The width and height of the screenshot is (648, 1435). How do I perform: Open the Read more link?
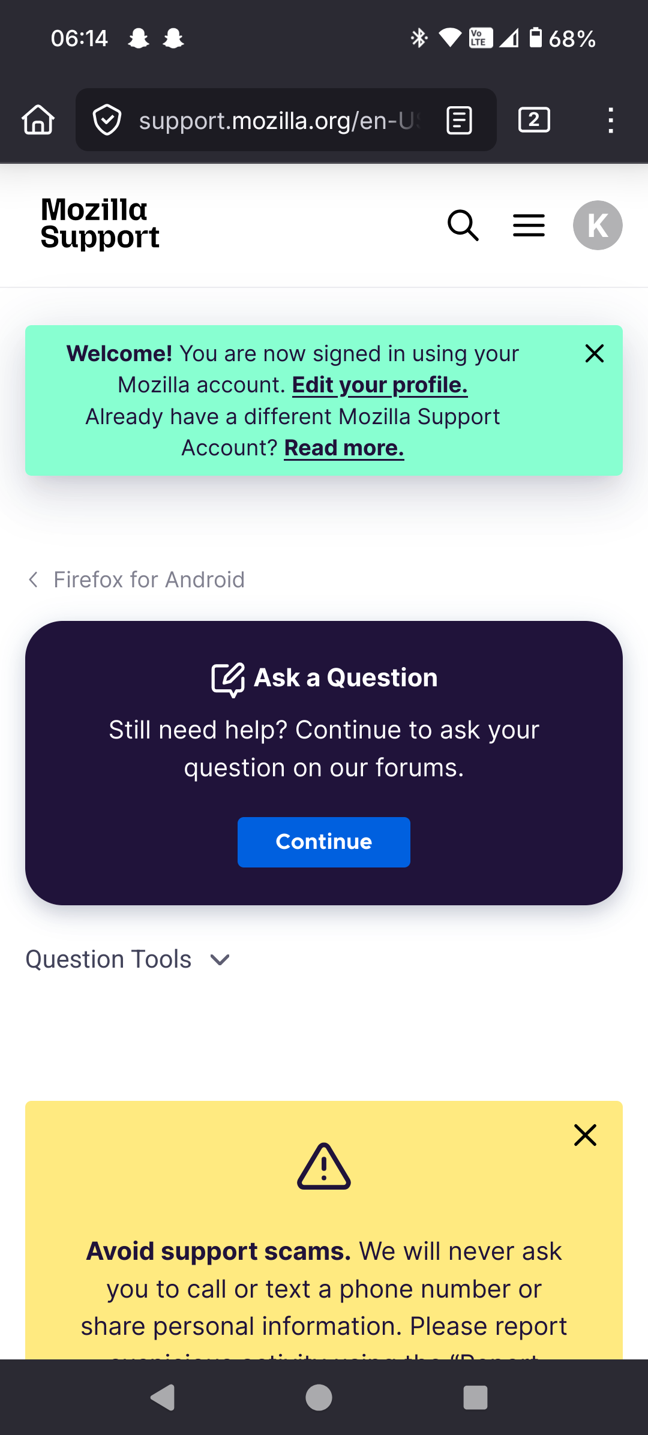pos(344,448)
